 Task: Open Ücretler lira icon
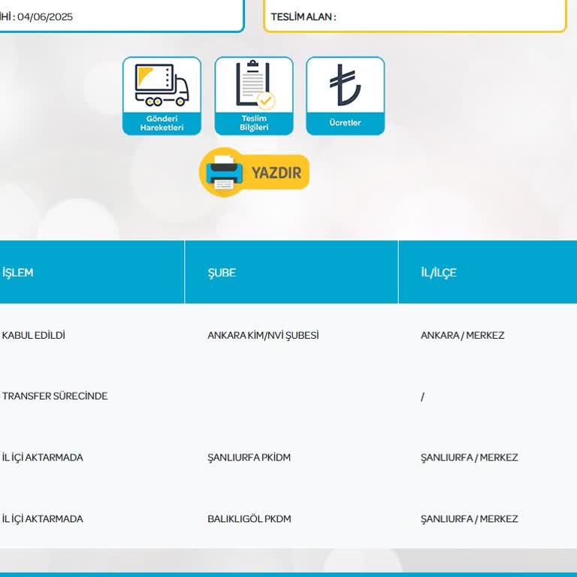coord(345,96)
